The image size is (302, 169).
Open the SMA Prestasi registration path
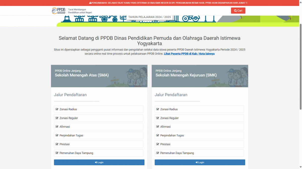pyautogui.click(x=98, y=144)
